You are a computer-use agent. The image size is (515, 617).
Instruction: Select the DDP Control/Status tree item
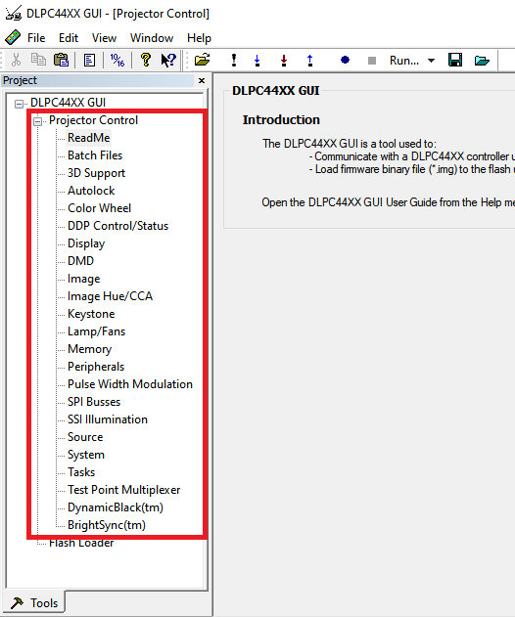[x=117, y=226]
